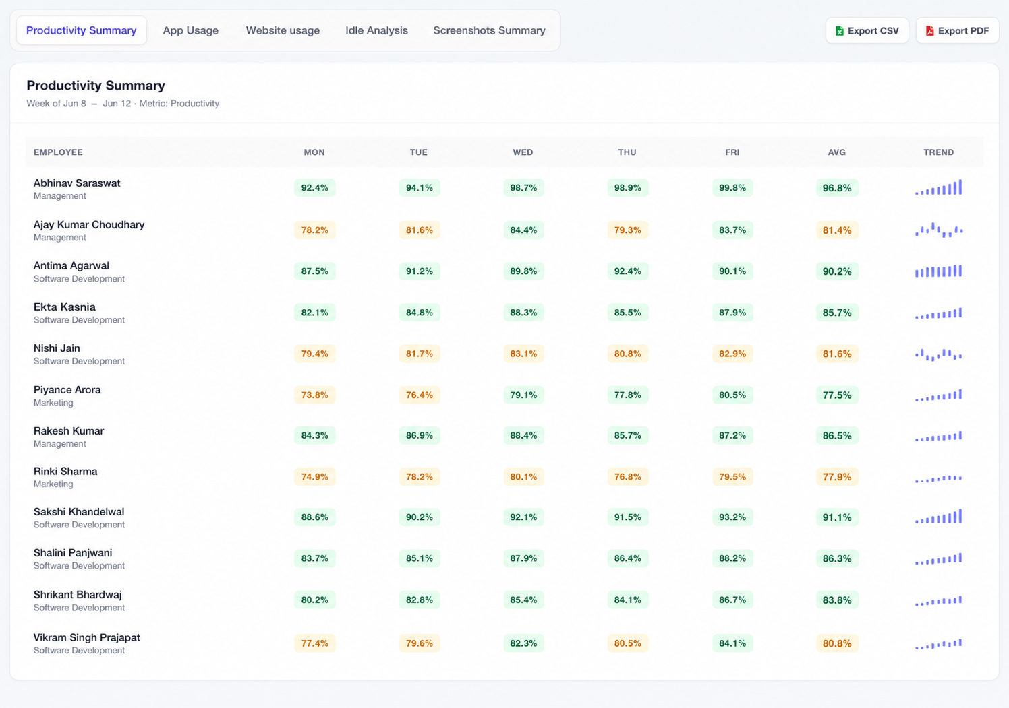Select employee name Vikram Singh Prajapat
The width and height of the screenshot is (1009, 708).
pos(87,638)
